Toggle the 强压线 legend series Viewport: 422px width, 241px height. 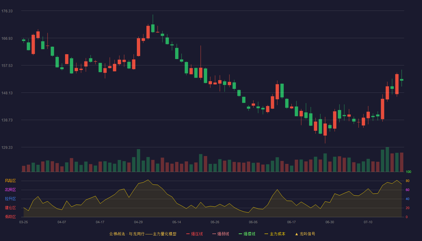194,234
